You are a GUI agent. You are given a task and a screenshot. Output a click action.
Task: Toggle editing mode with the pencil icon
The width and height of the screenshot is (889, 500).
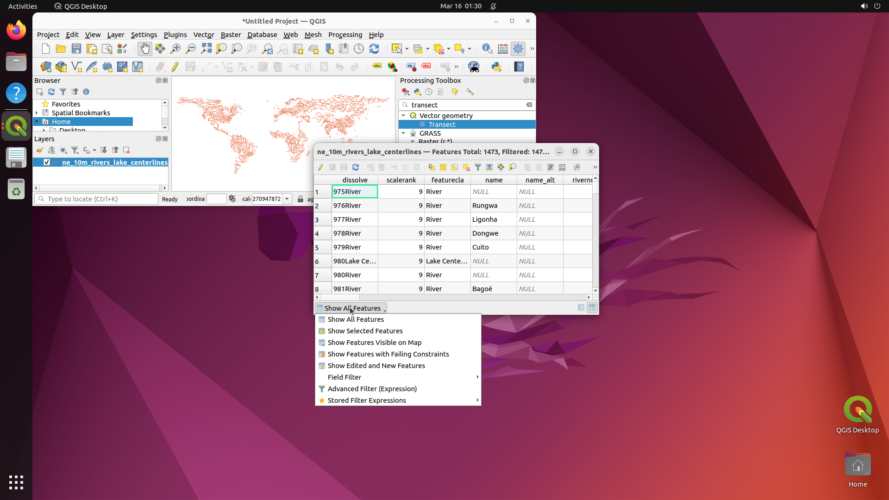(320, 167)
